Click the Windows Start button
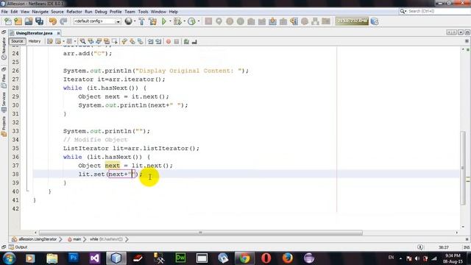 click(x=10, y=258)
